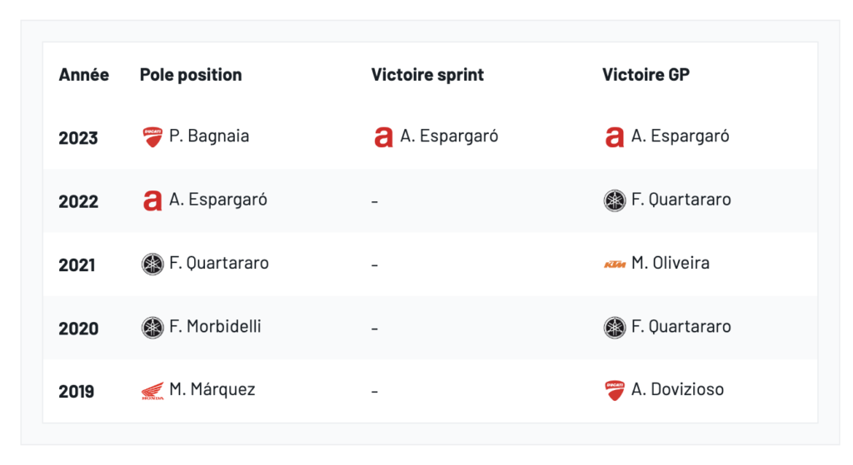Click the Yamaha logo in 2020 GP column
The image size is (853, 465).
[615, 327]
